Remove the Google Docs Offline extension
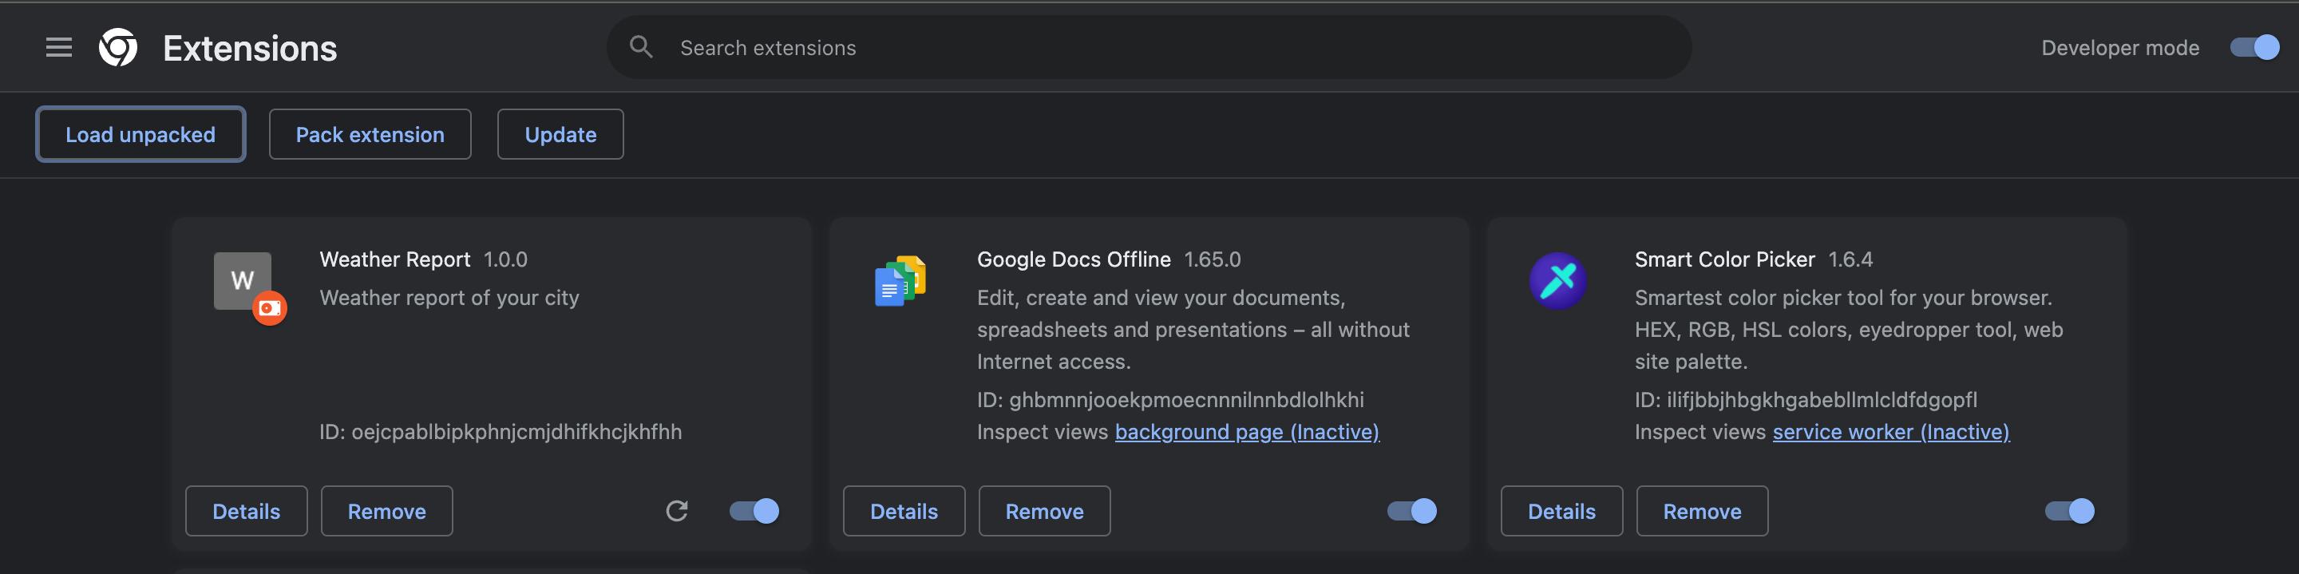Image resolution: width=2299 pixels, height=574 pixels. pyautogui.click(x=1044, y=511)
